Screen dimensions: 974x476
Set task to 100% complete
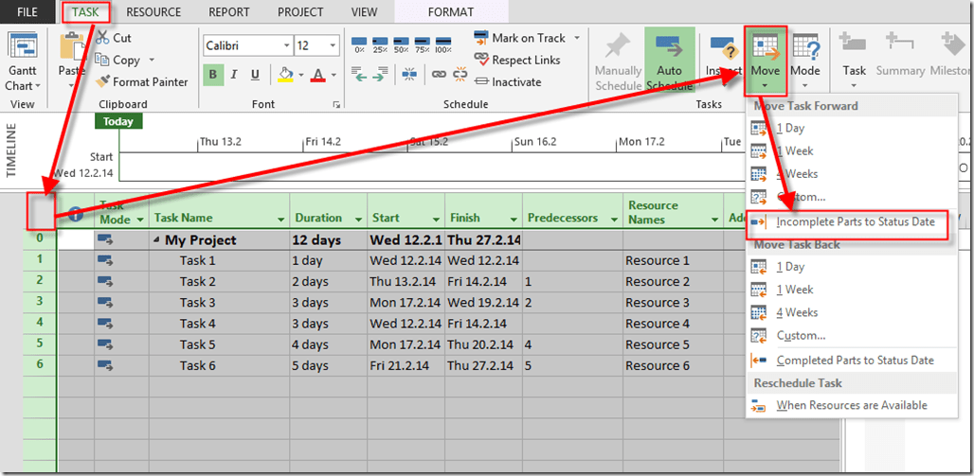[x=442, y=45]
